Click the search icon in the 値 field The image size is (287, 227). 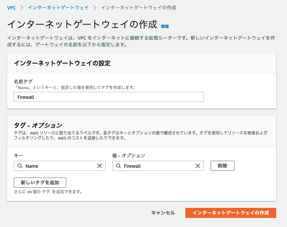[117, 166]
